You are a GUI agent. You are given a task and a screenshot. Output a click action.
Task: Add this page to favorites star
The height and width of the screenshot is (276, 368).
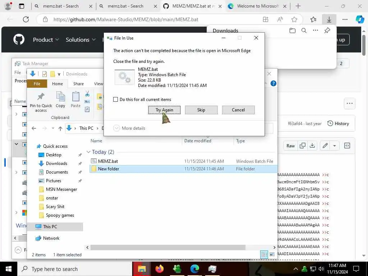[294, 19]
